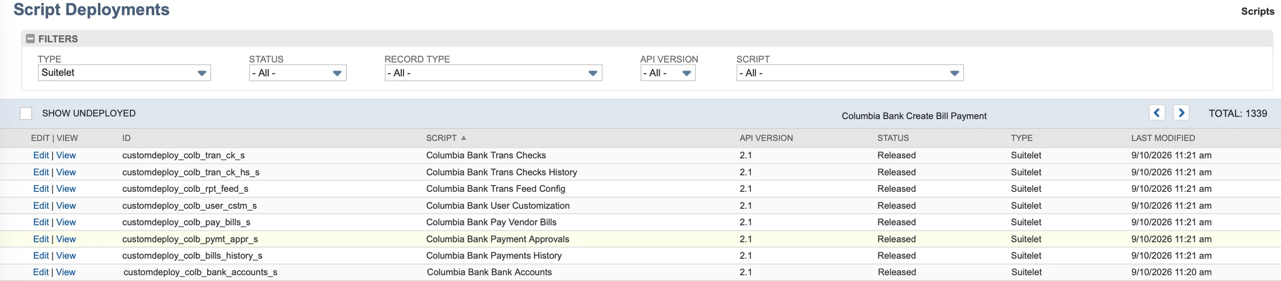Click script name Columbia Bank Trans Checks
1281x281 pixels.
click(x=486, y=155)
